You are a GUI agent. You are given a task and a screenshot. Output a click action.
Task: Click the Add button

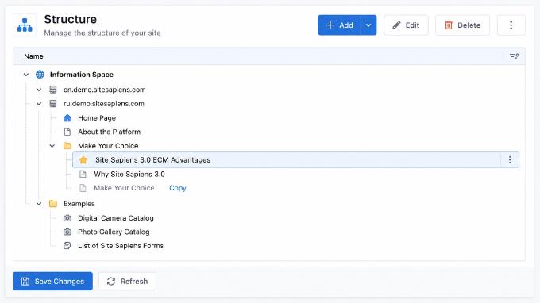pyautogui.click(x=339, y=25)
